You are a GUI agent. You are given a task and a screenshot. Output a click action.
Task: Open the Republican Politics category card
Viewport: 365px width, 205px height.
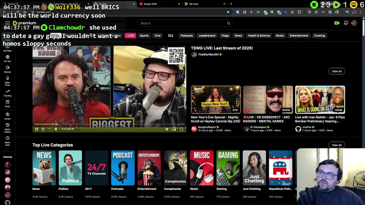pos(281,168)
